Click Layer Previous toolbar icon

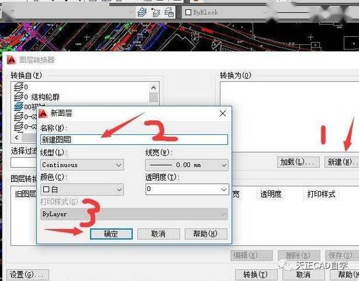click(155, 12)
